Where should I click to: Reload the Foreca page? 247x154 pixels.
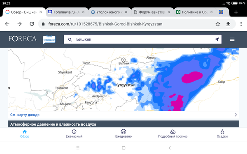pyautogui.click(x=32, y=24)
